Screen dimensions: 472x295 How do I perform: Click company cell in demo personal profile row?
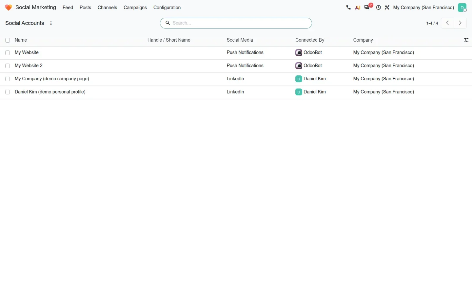point(383,92)
